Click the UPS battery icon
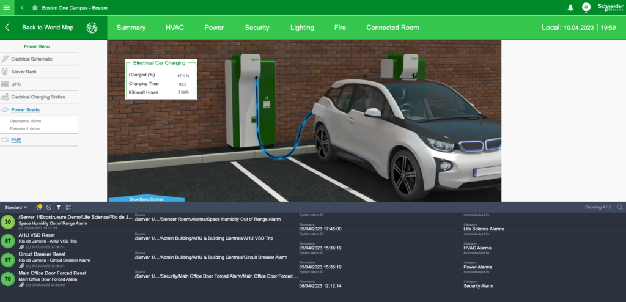Viewport: 626px width, 302px height. (x=5, y=84)
